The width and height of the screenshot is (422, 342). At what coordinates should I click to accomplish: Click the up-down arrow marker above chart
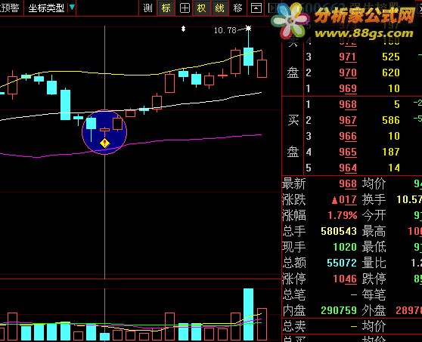tap(183, 29)
